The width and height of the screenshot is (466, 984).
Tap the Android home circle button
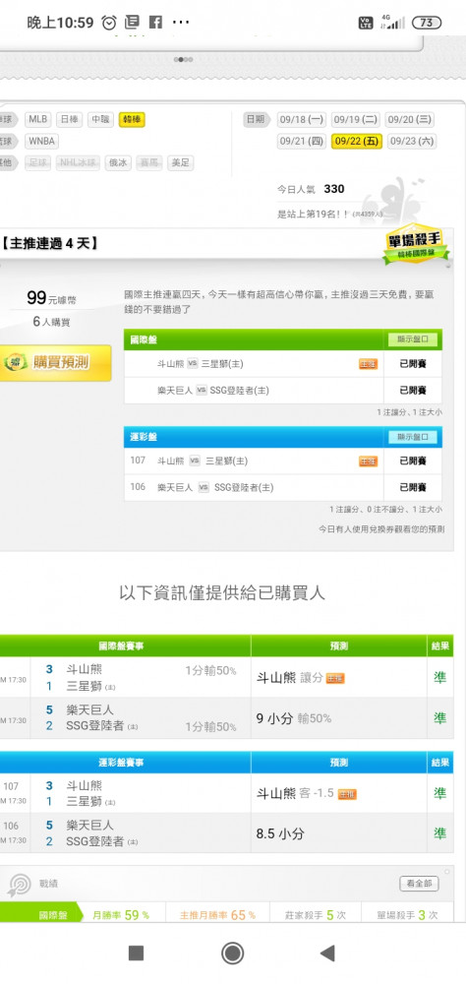233,953
